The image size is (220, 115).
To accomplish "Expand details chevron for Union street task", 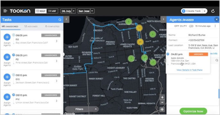I will tap(57, 101).
